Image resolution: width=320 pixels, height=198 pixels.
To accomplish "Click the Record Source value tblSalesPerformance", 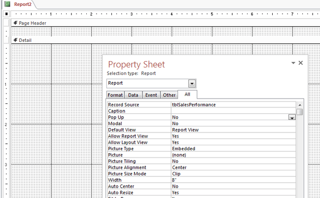I will tap(234, 104).
